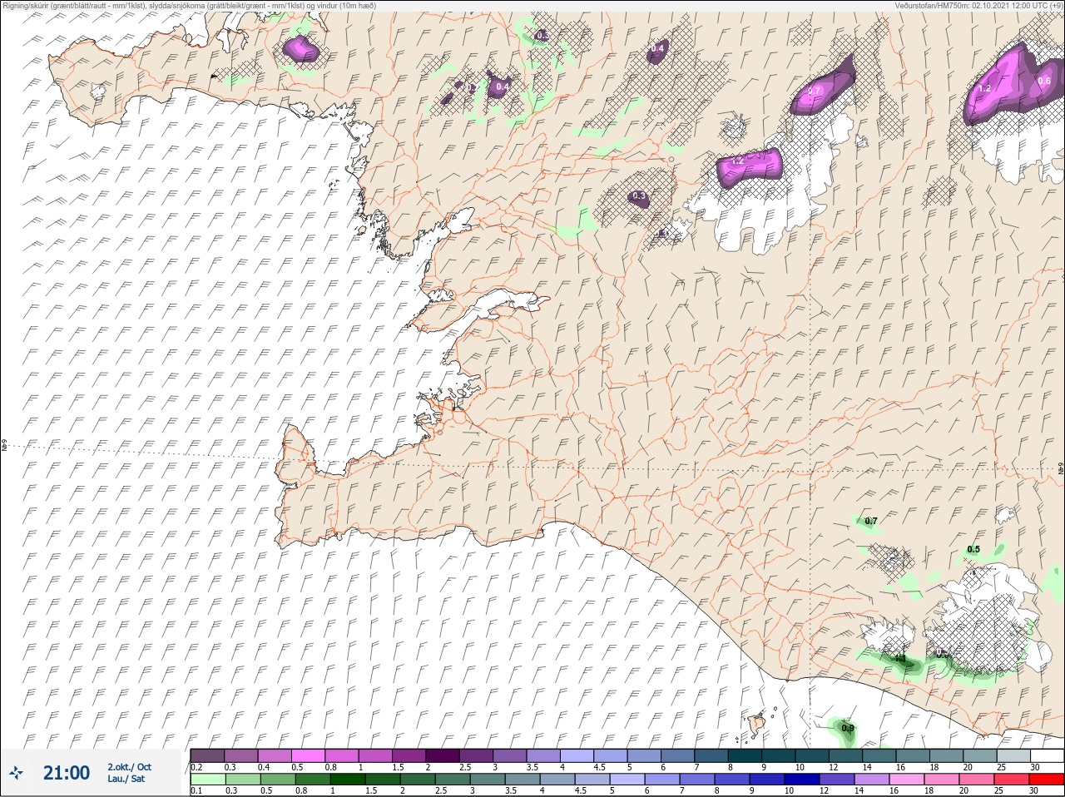Click the 0.5 value on the green patch
The width and height of the screenshot is (1065, 797).
(x=973, y=549)
